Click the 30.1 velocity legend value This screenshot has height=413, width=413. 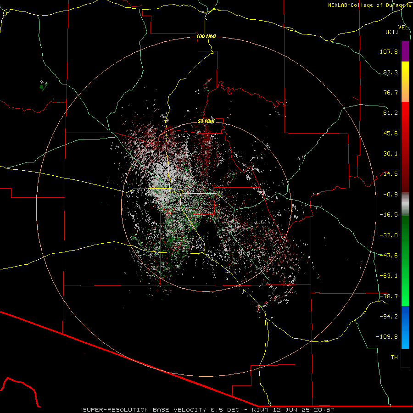click(391, 154)
